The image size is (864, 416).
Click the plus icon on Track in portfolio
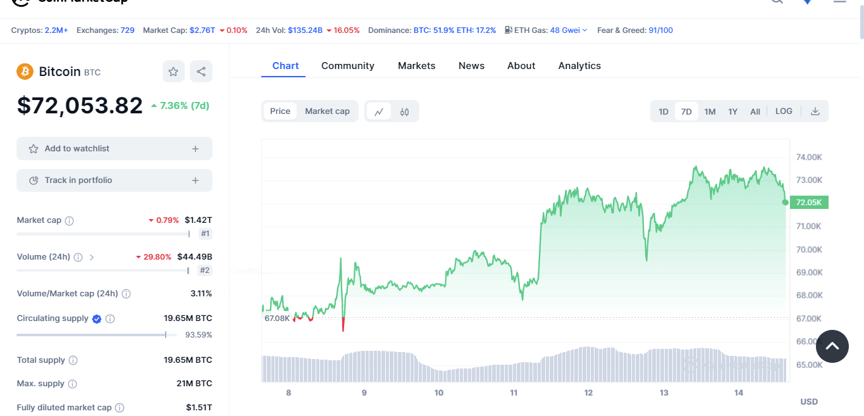(x=195, y=180)
